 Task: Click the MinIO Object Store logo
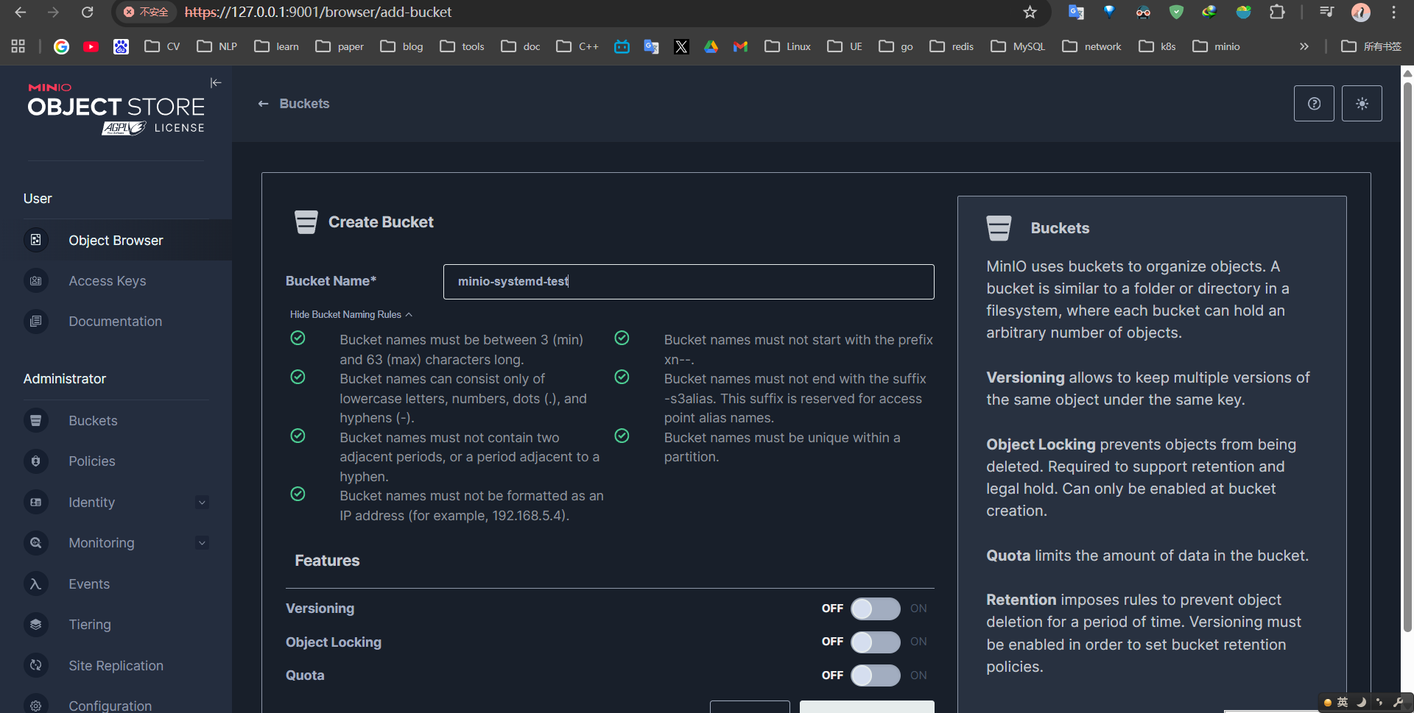(116, 109)
